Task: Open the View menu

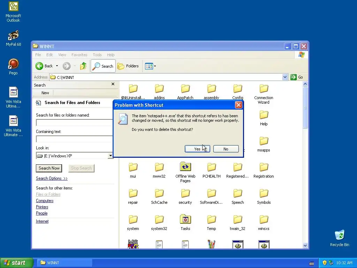Action: point(62,55)
